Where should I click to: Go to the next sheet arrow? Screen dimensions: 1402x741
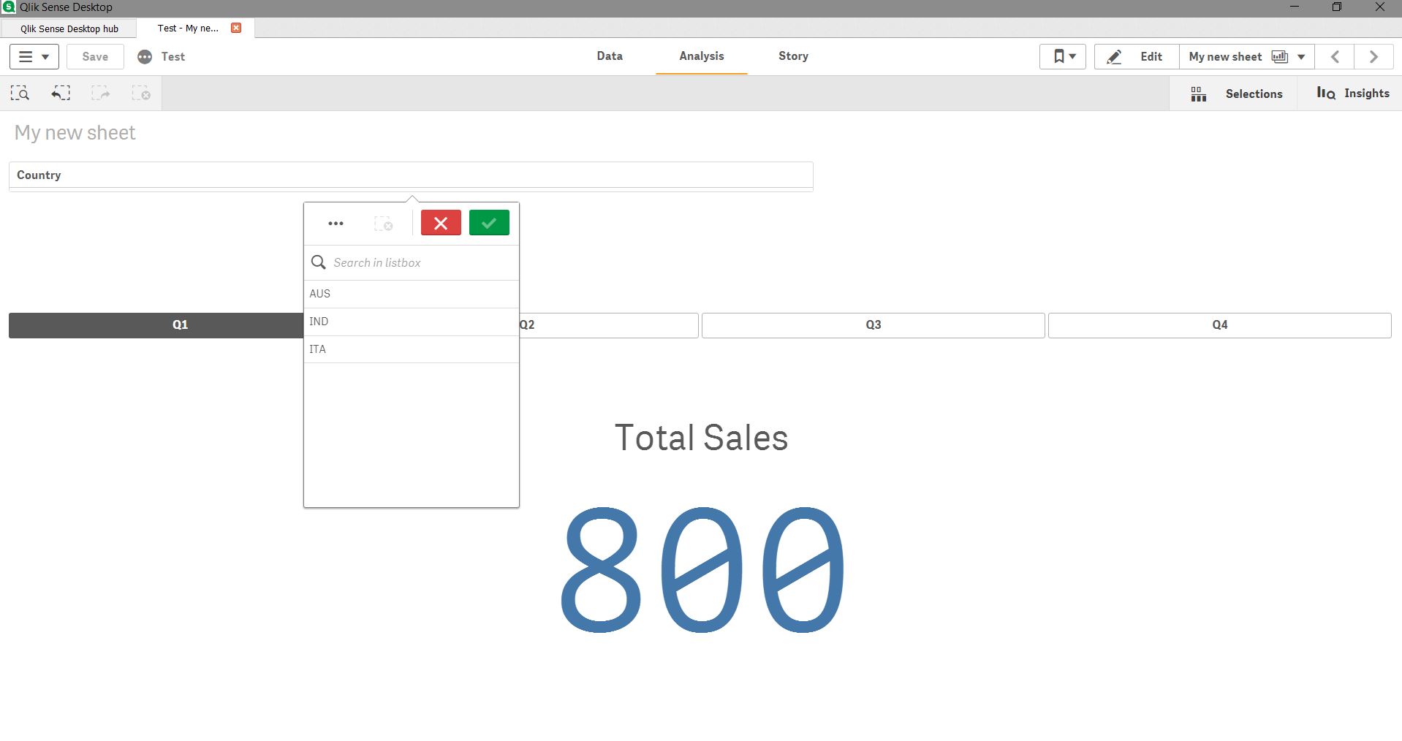1373,57
